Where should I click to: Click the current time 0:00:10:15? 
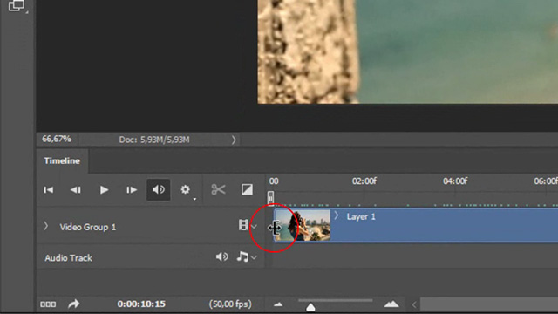click(x=141, y=304)
